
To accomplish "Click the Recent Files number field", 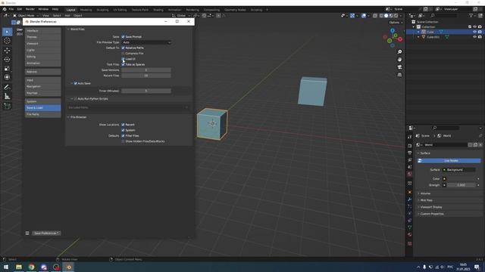I will 146,76.
